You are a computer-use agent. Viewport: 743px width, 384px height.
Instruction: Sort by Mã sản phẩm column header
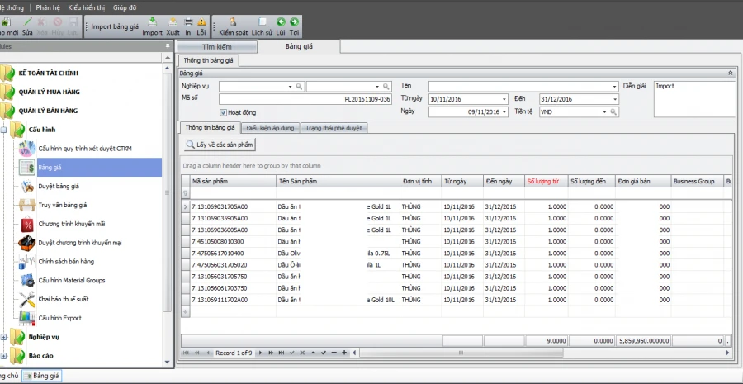(x=233, y=182)
